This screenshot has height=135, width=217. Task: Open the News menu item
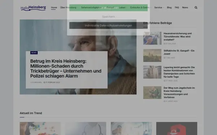point(185,8)
